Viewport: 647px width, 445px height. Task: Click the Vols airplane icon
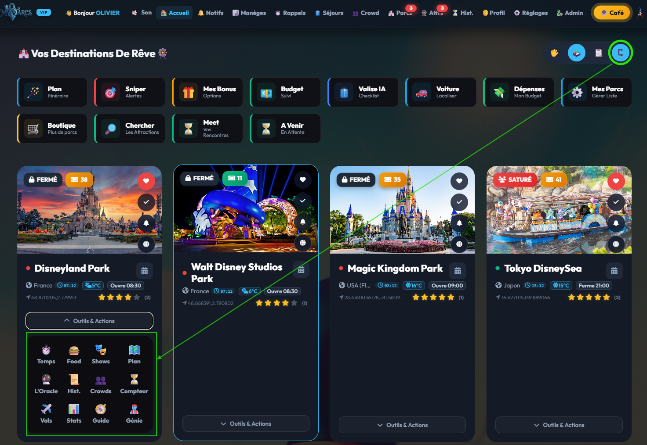46,413
